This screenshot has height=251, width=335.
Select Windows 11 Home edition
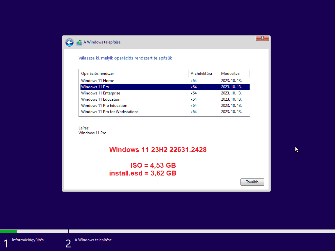tap(165, 81)
